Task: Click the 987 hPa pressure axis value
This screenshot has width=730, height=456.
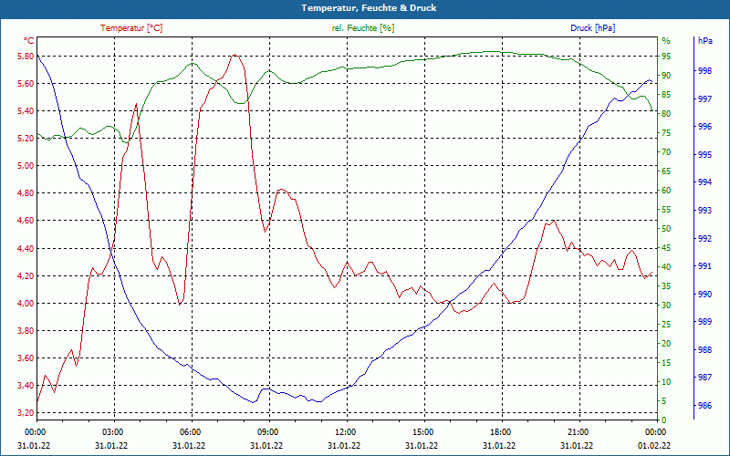Action: coord(705,378)
